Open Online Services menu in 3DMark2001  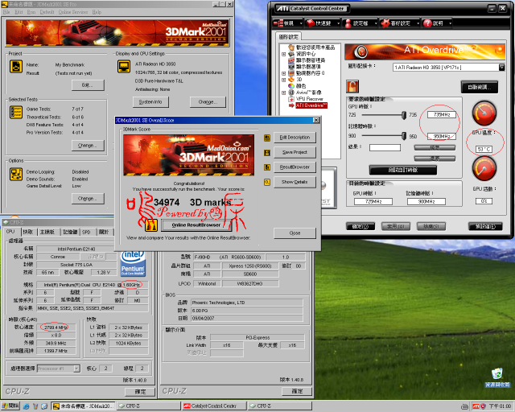click(x=73, y=12)
